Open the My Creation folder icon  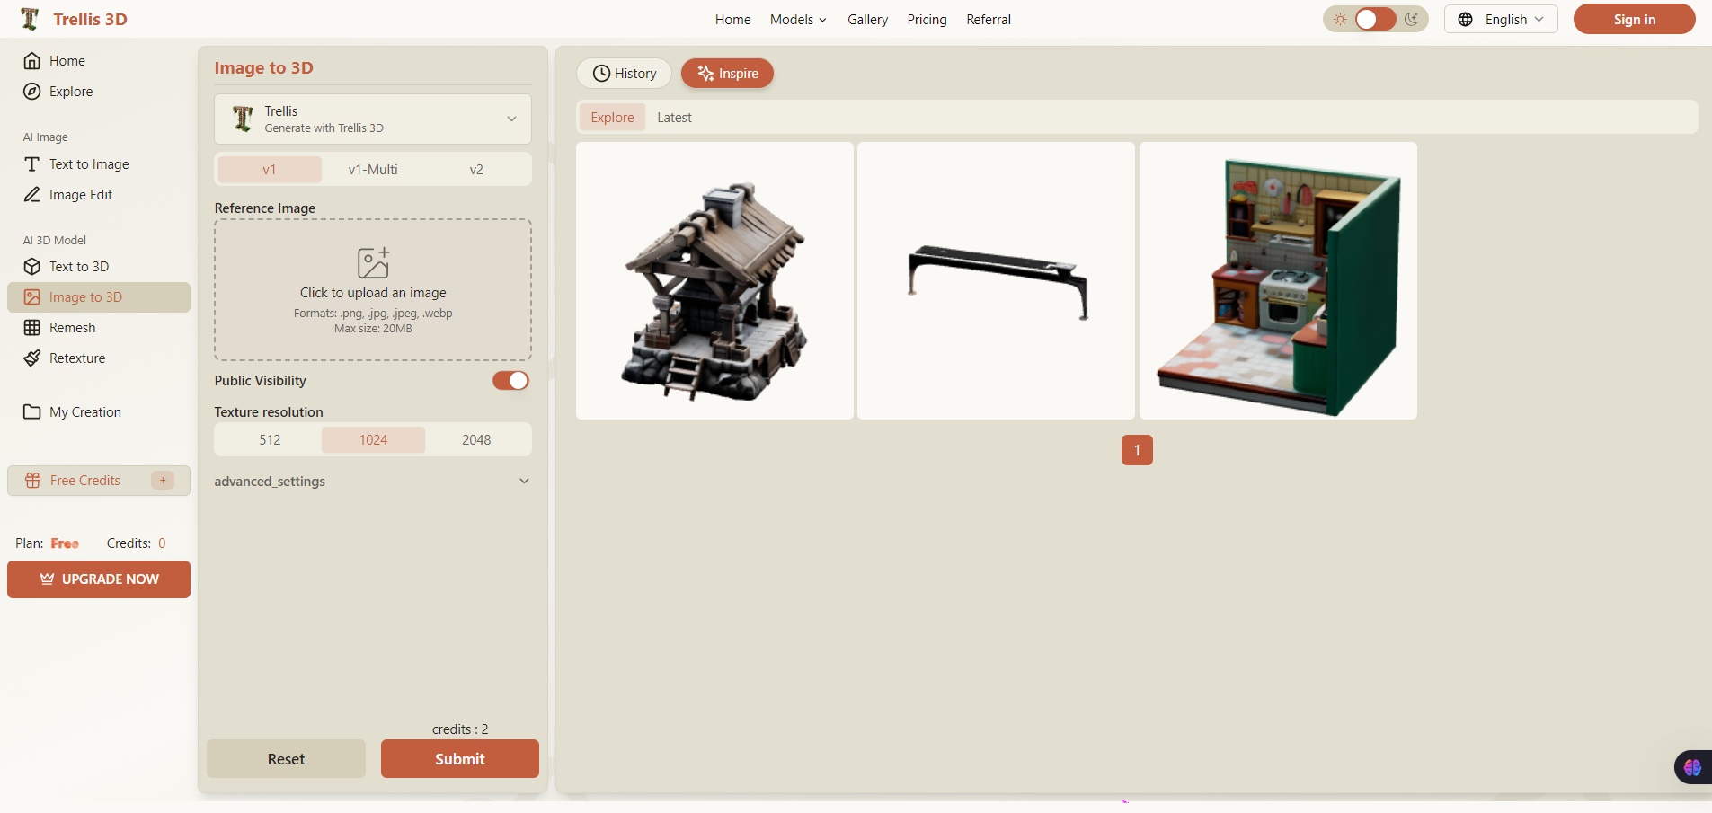[x=32, y=412]
